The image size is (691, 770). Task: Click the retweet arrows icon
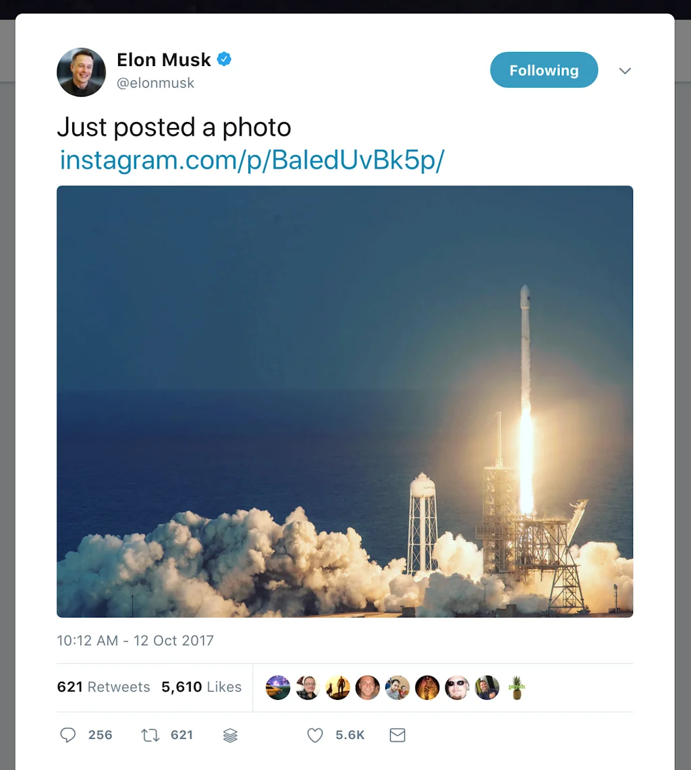pos(150,735)
